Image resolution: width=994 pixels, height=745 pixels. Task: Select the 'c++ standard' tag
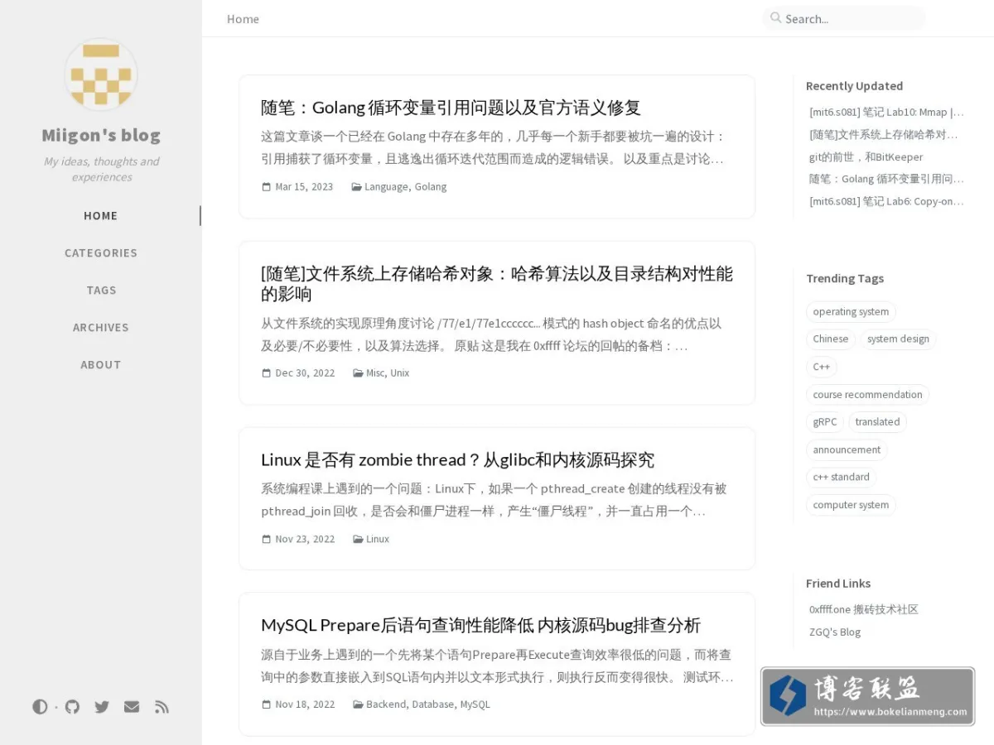pyautogui.click(x=841, y=478)
